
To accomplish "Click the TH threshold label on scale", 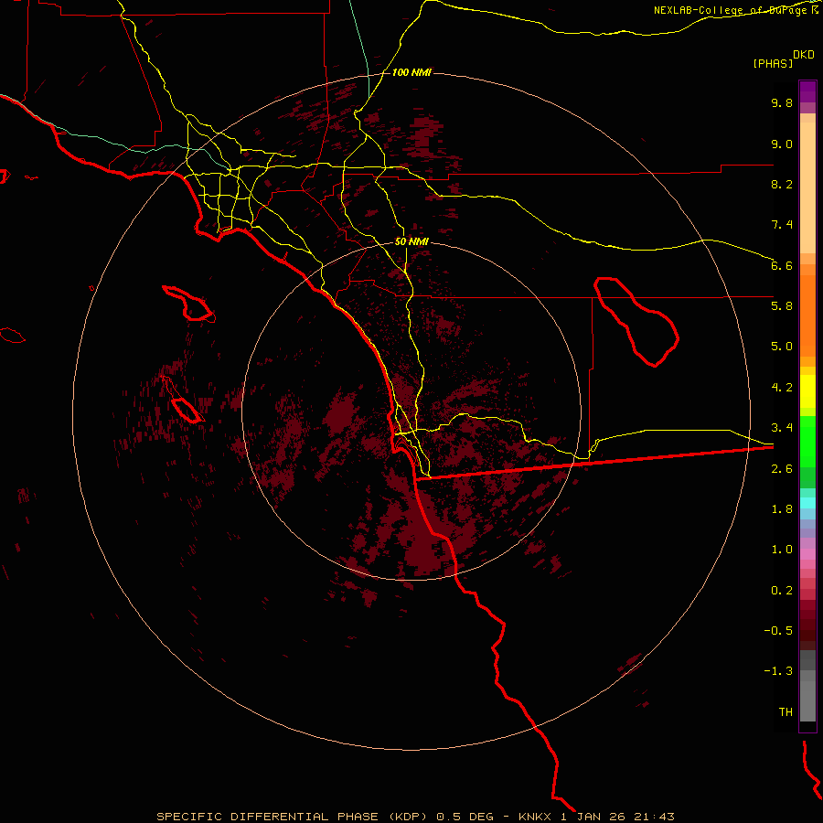I will 786,712.
